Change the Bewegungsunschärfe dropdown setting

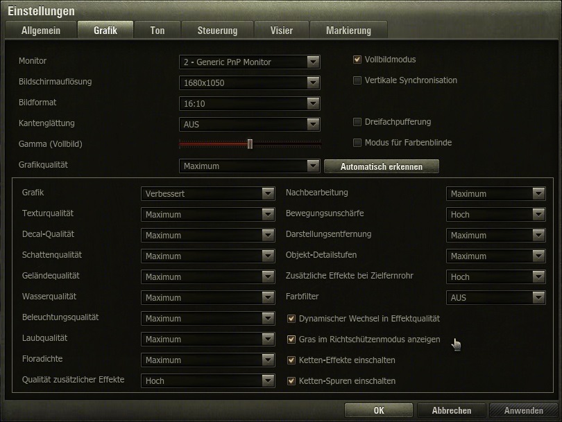495,215
